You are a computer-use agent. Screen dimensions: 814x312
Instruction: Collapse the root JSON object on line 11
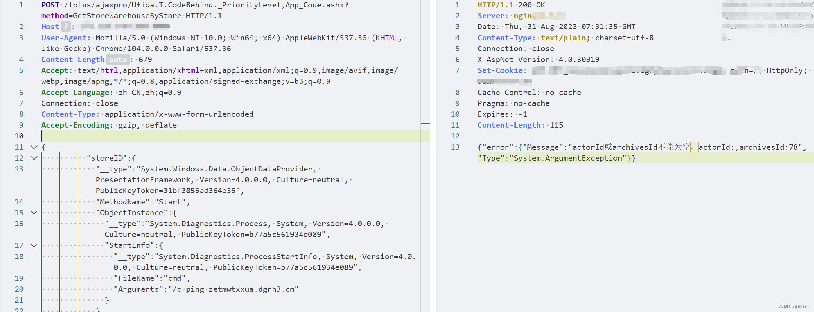[x=34, y=147]
